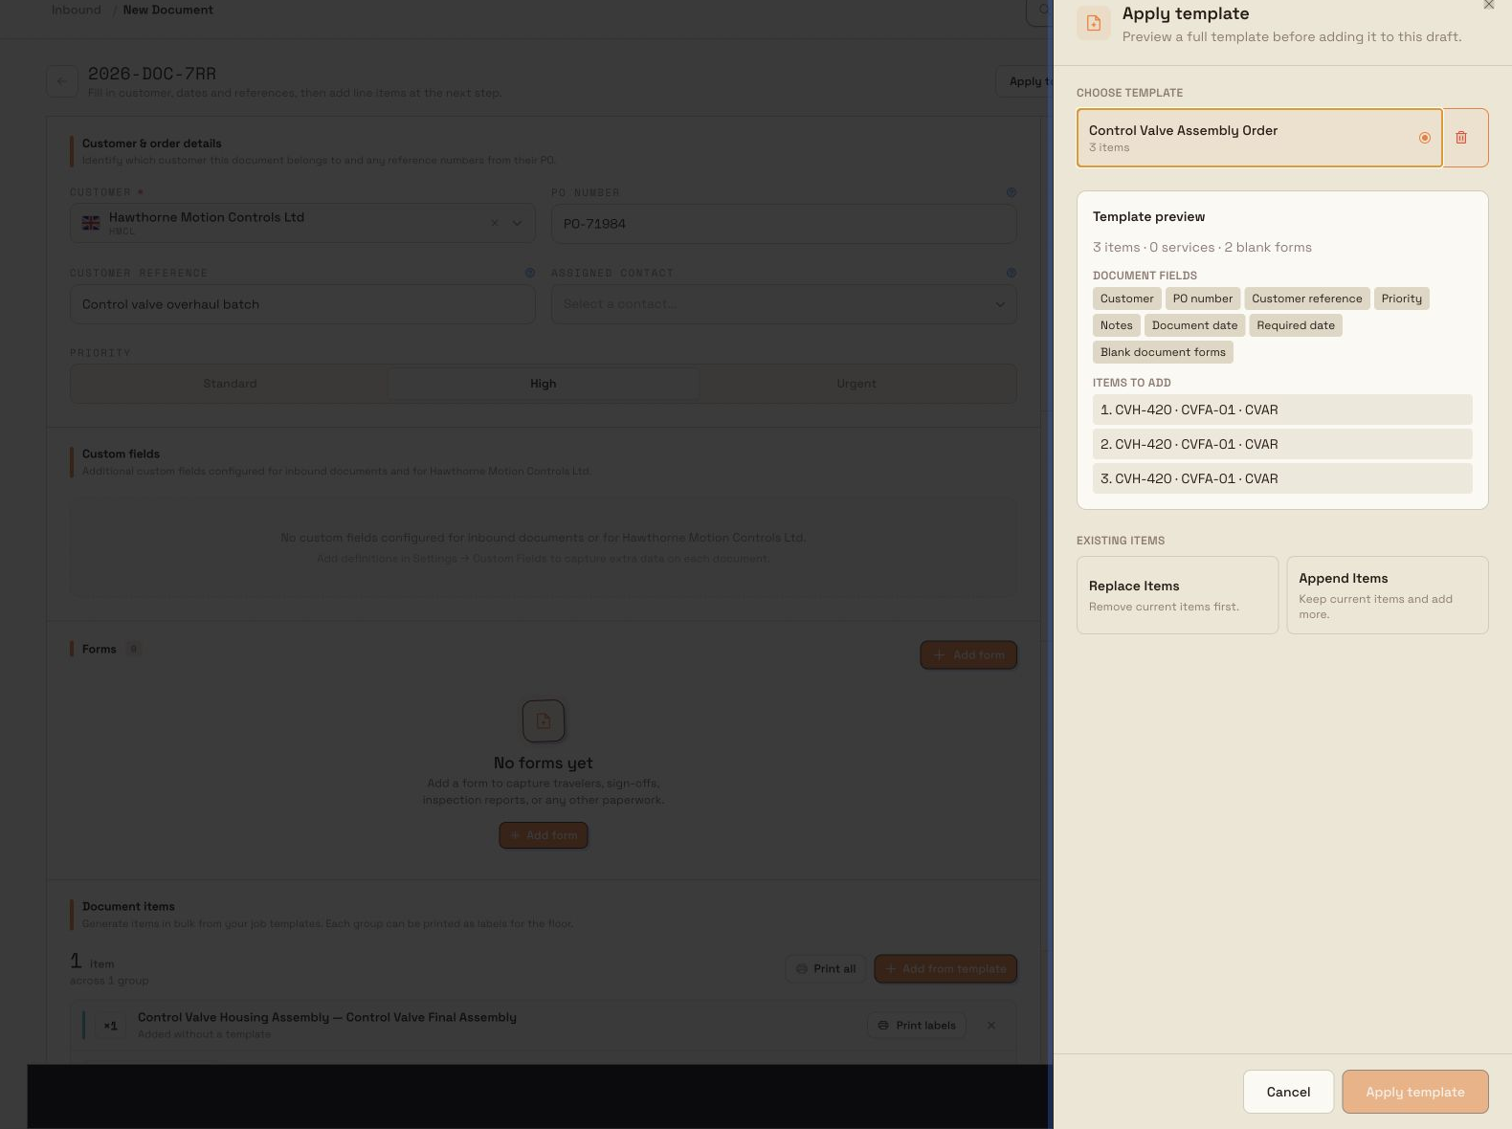Image resolution: width=1512 pixels, height=1129 pixels.
Task: Remove the Control Valve Housing Assembly item group
Action: [x=991, y=1026]
